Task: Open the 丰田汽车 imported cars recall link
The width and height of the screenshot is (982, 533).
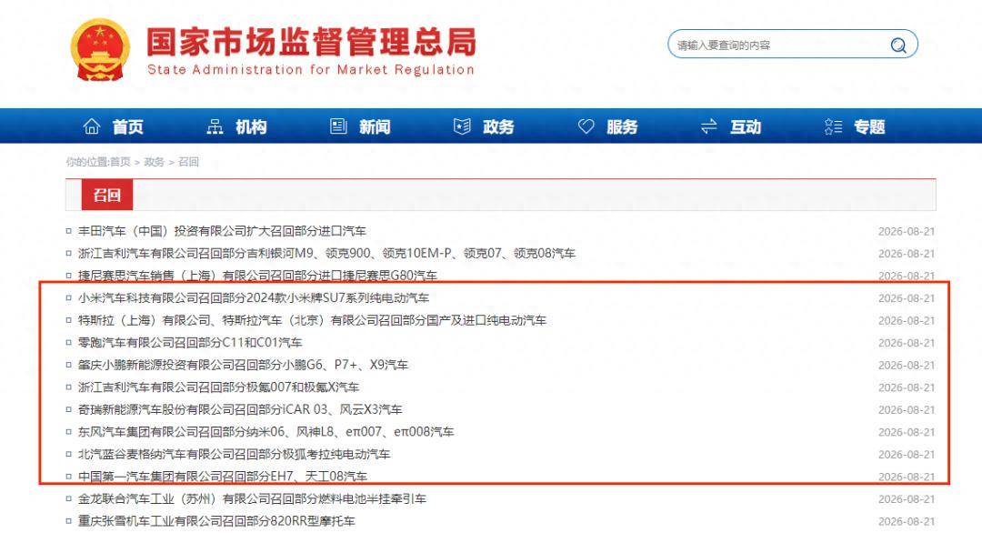Action: coord(222,231)
